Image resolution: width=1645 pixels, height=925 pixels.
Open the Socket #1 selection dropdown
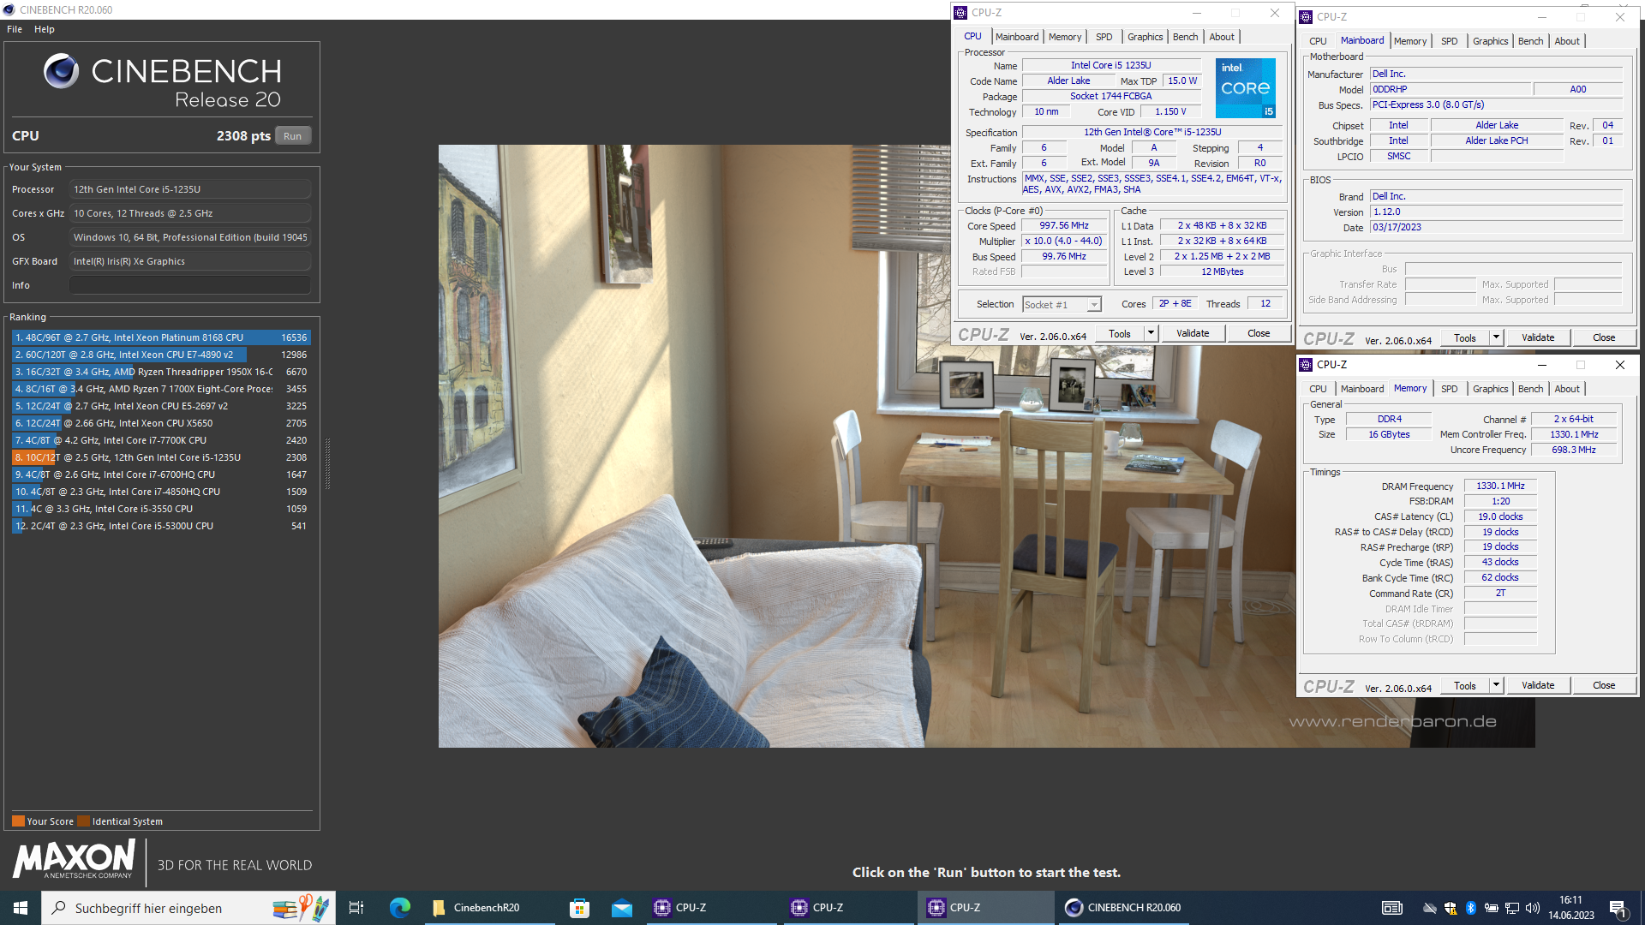(1062, 305)
